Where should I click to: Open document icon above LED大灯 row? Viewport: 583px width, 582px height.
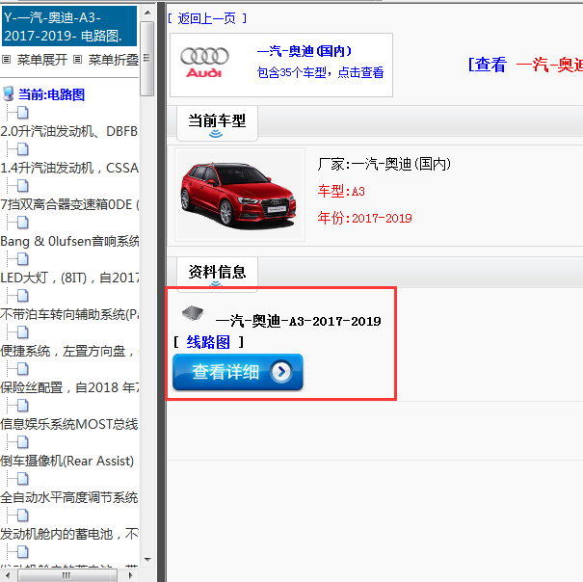coord(23,259)
